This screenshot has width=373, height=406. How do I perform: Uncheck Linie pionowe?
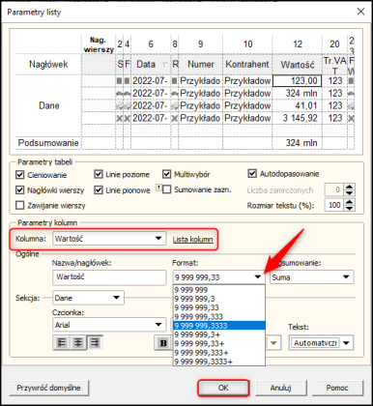coord(99,189)
